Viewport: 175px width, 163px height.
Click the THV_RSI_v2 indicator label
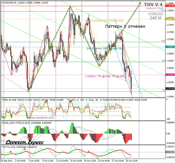(72, 100)
